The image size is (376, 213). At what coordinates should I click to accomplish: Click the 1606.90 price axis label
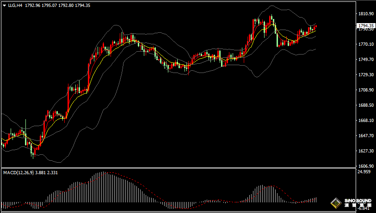365,166
